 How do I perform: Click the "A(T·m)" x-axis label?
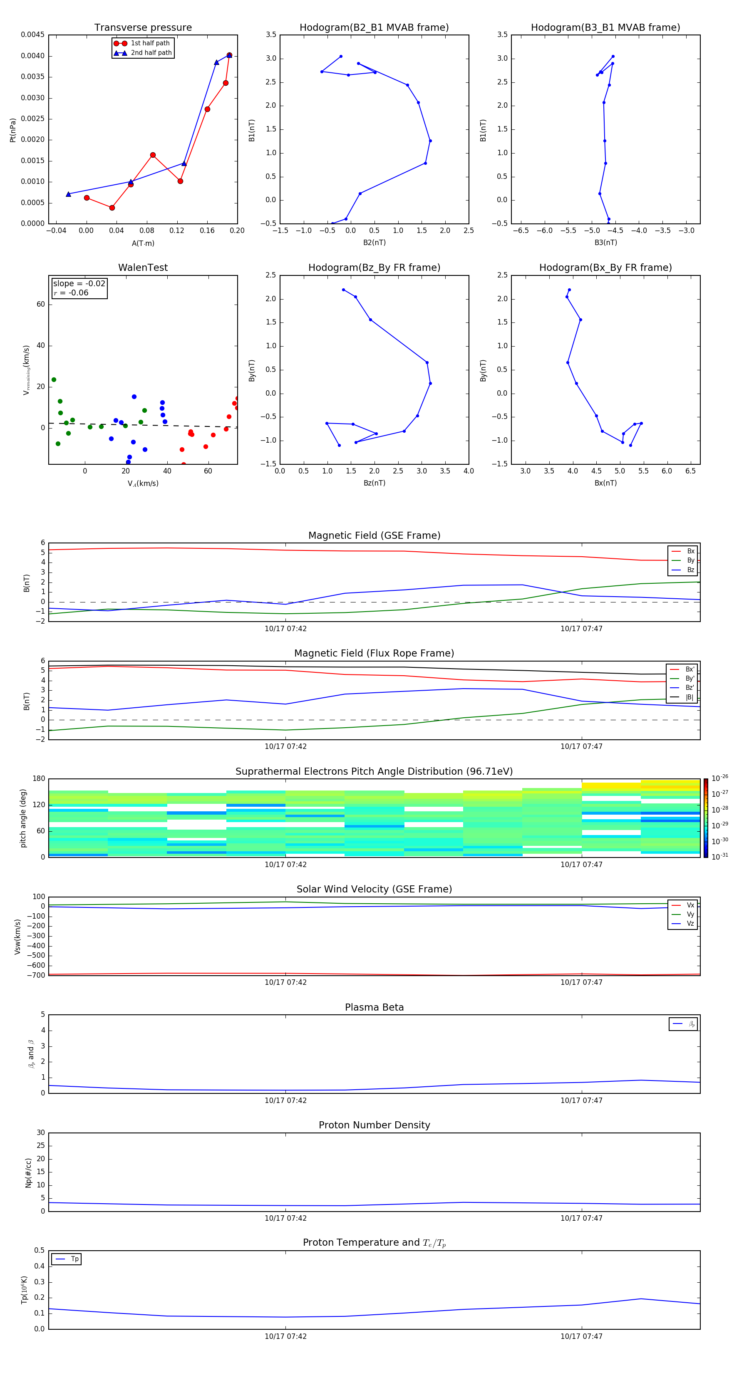[x=143, y=243]
